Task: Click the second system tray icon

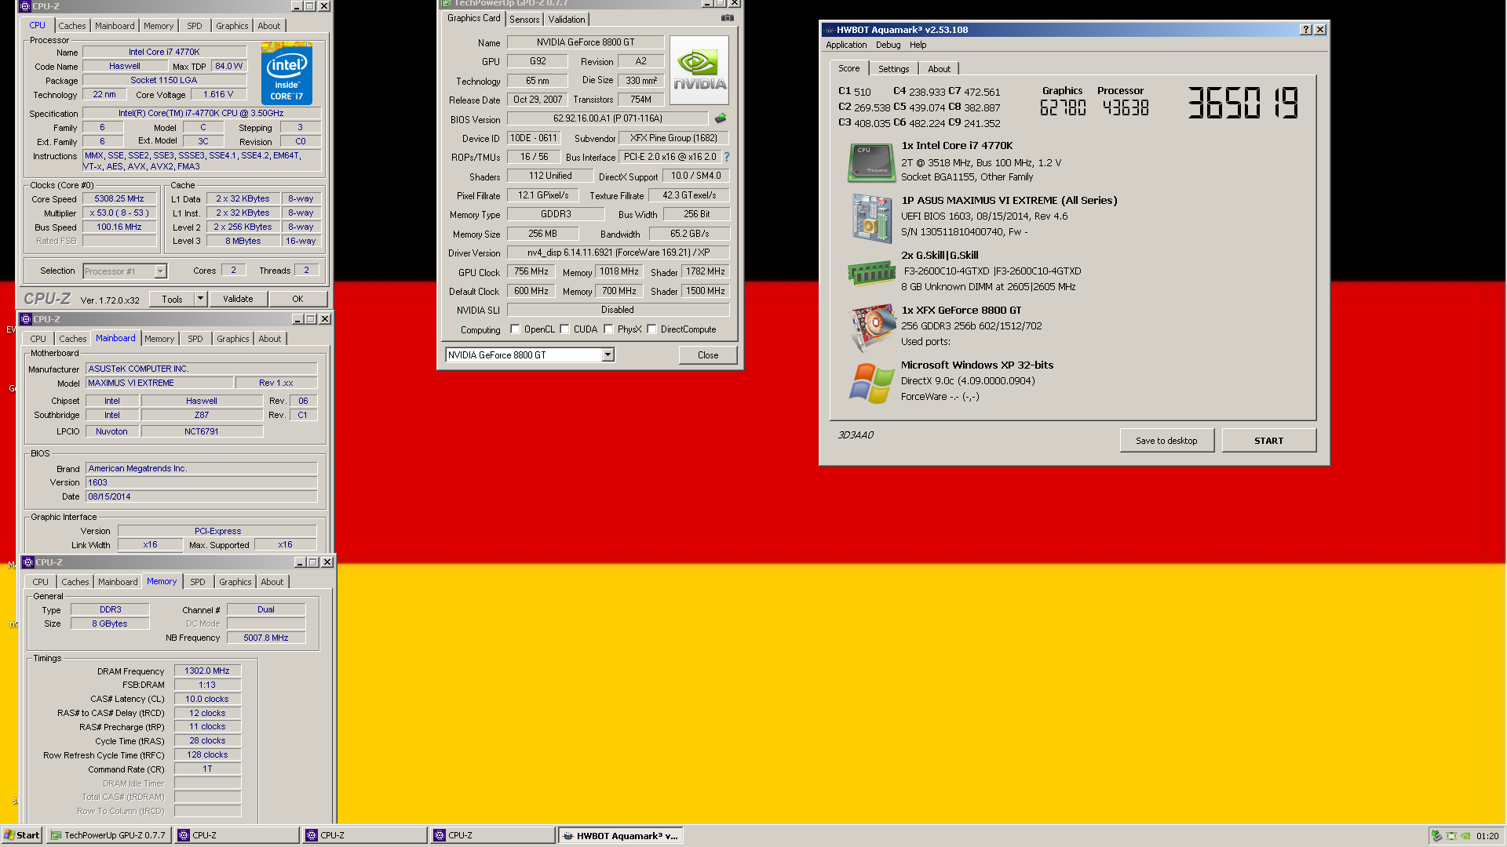Action: coord(1451,836)
